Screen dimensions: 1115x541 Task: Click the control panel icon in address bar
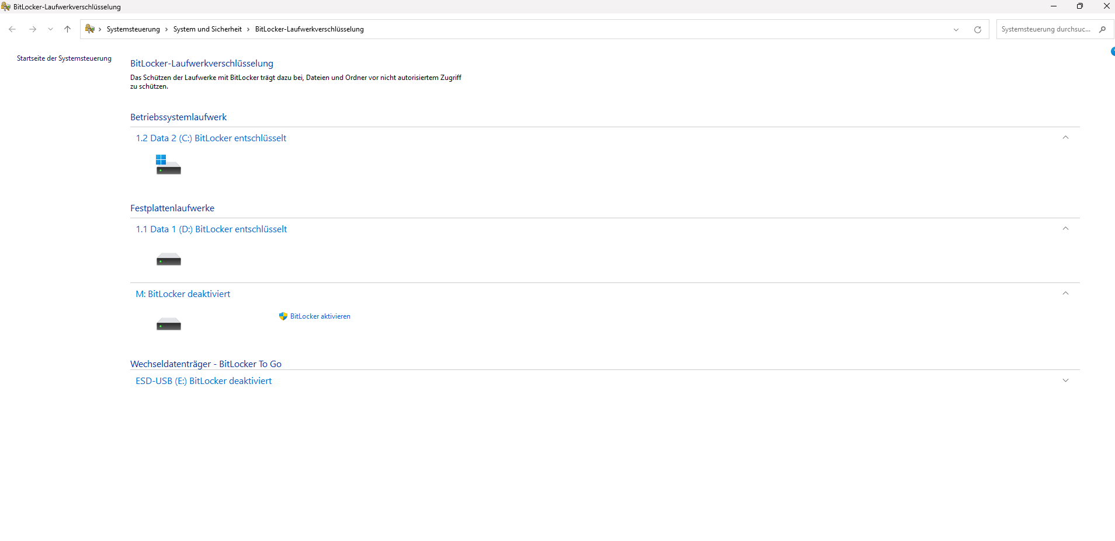pyautogui.click(x=90, y=29)
